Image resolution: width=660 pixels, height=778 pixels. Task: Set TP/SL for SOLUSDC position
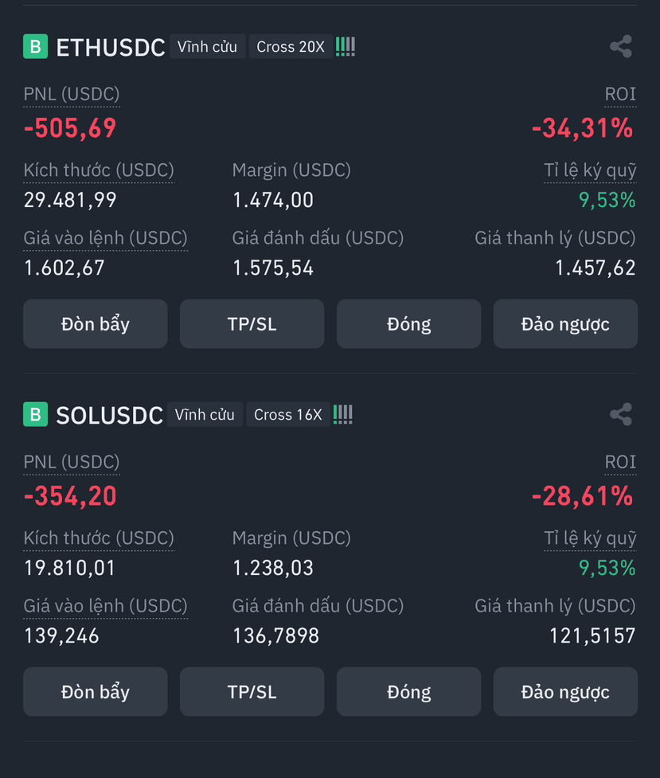(x=252, y=692)
